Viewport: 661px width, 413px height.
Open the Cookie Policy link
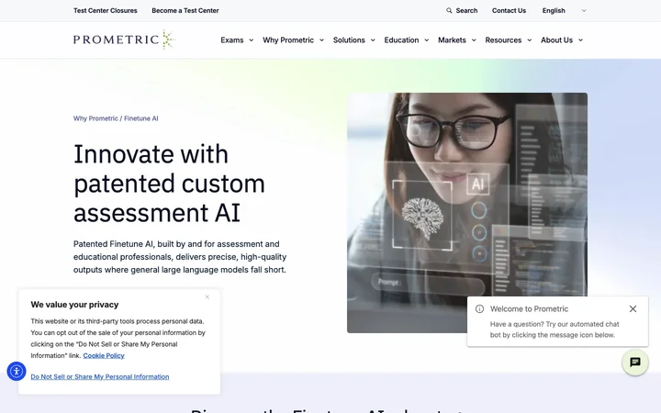tap(104, 356)
